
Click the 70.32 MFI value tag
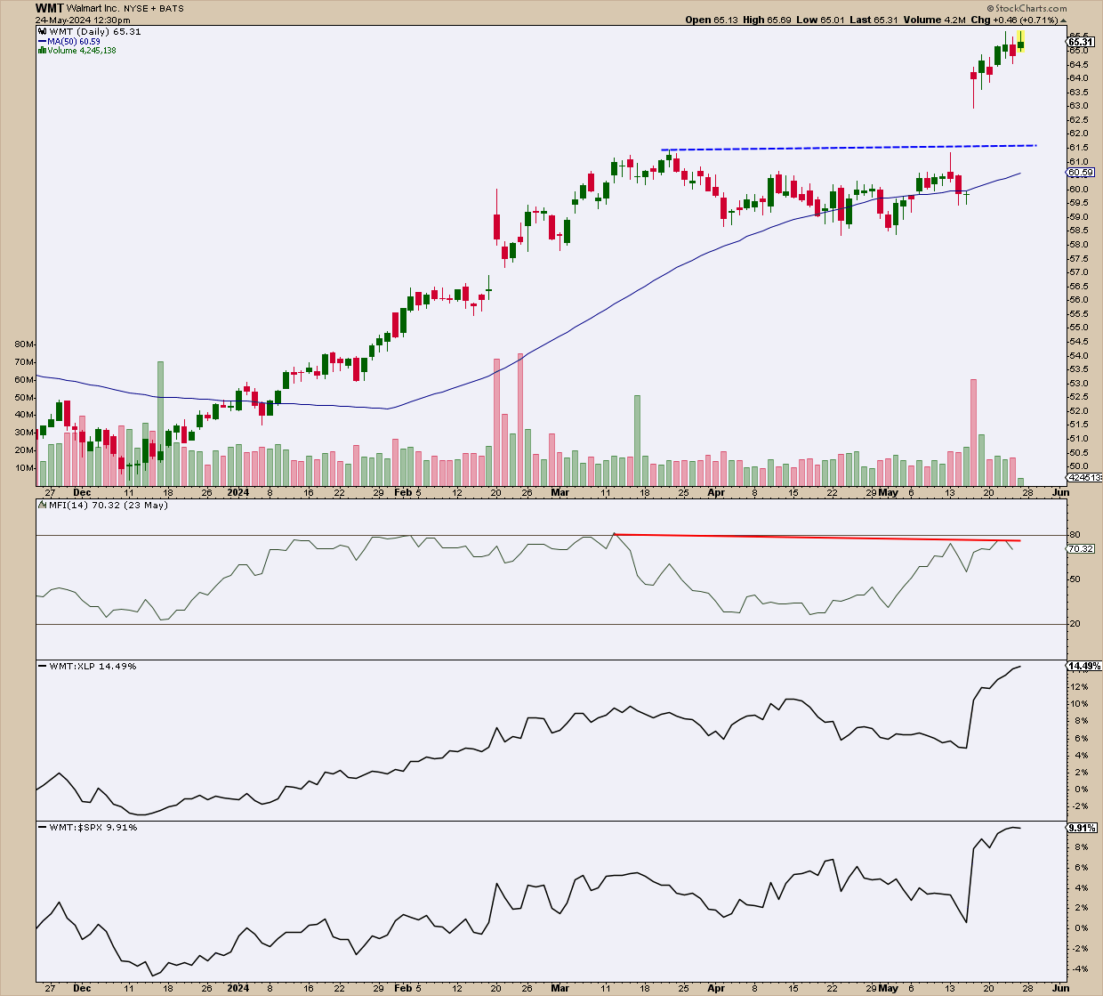[x=1080, y=549]
